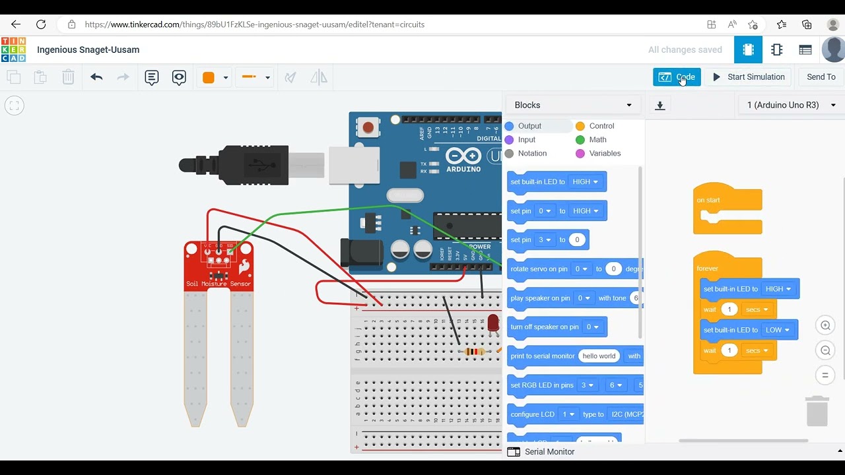Click the Ingenious Snaget-Uusam project title

(x=88, y=49)
